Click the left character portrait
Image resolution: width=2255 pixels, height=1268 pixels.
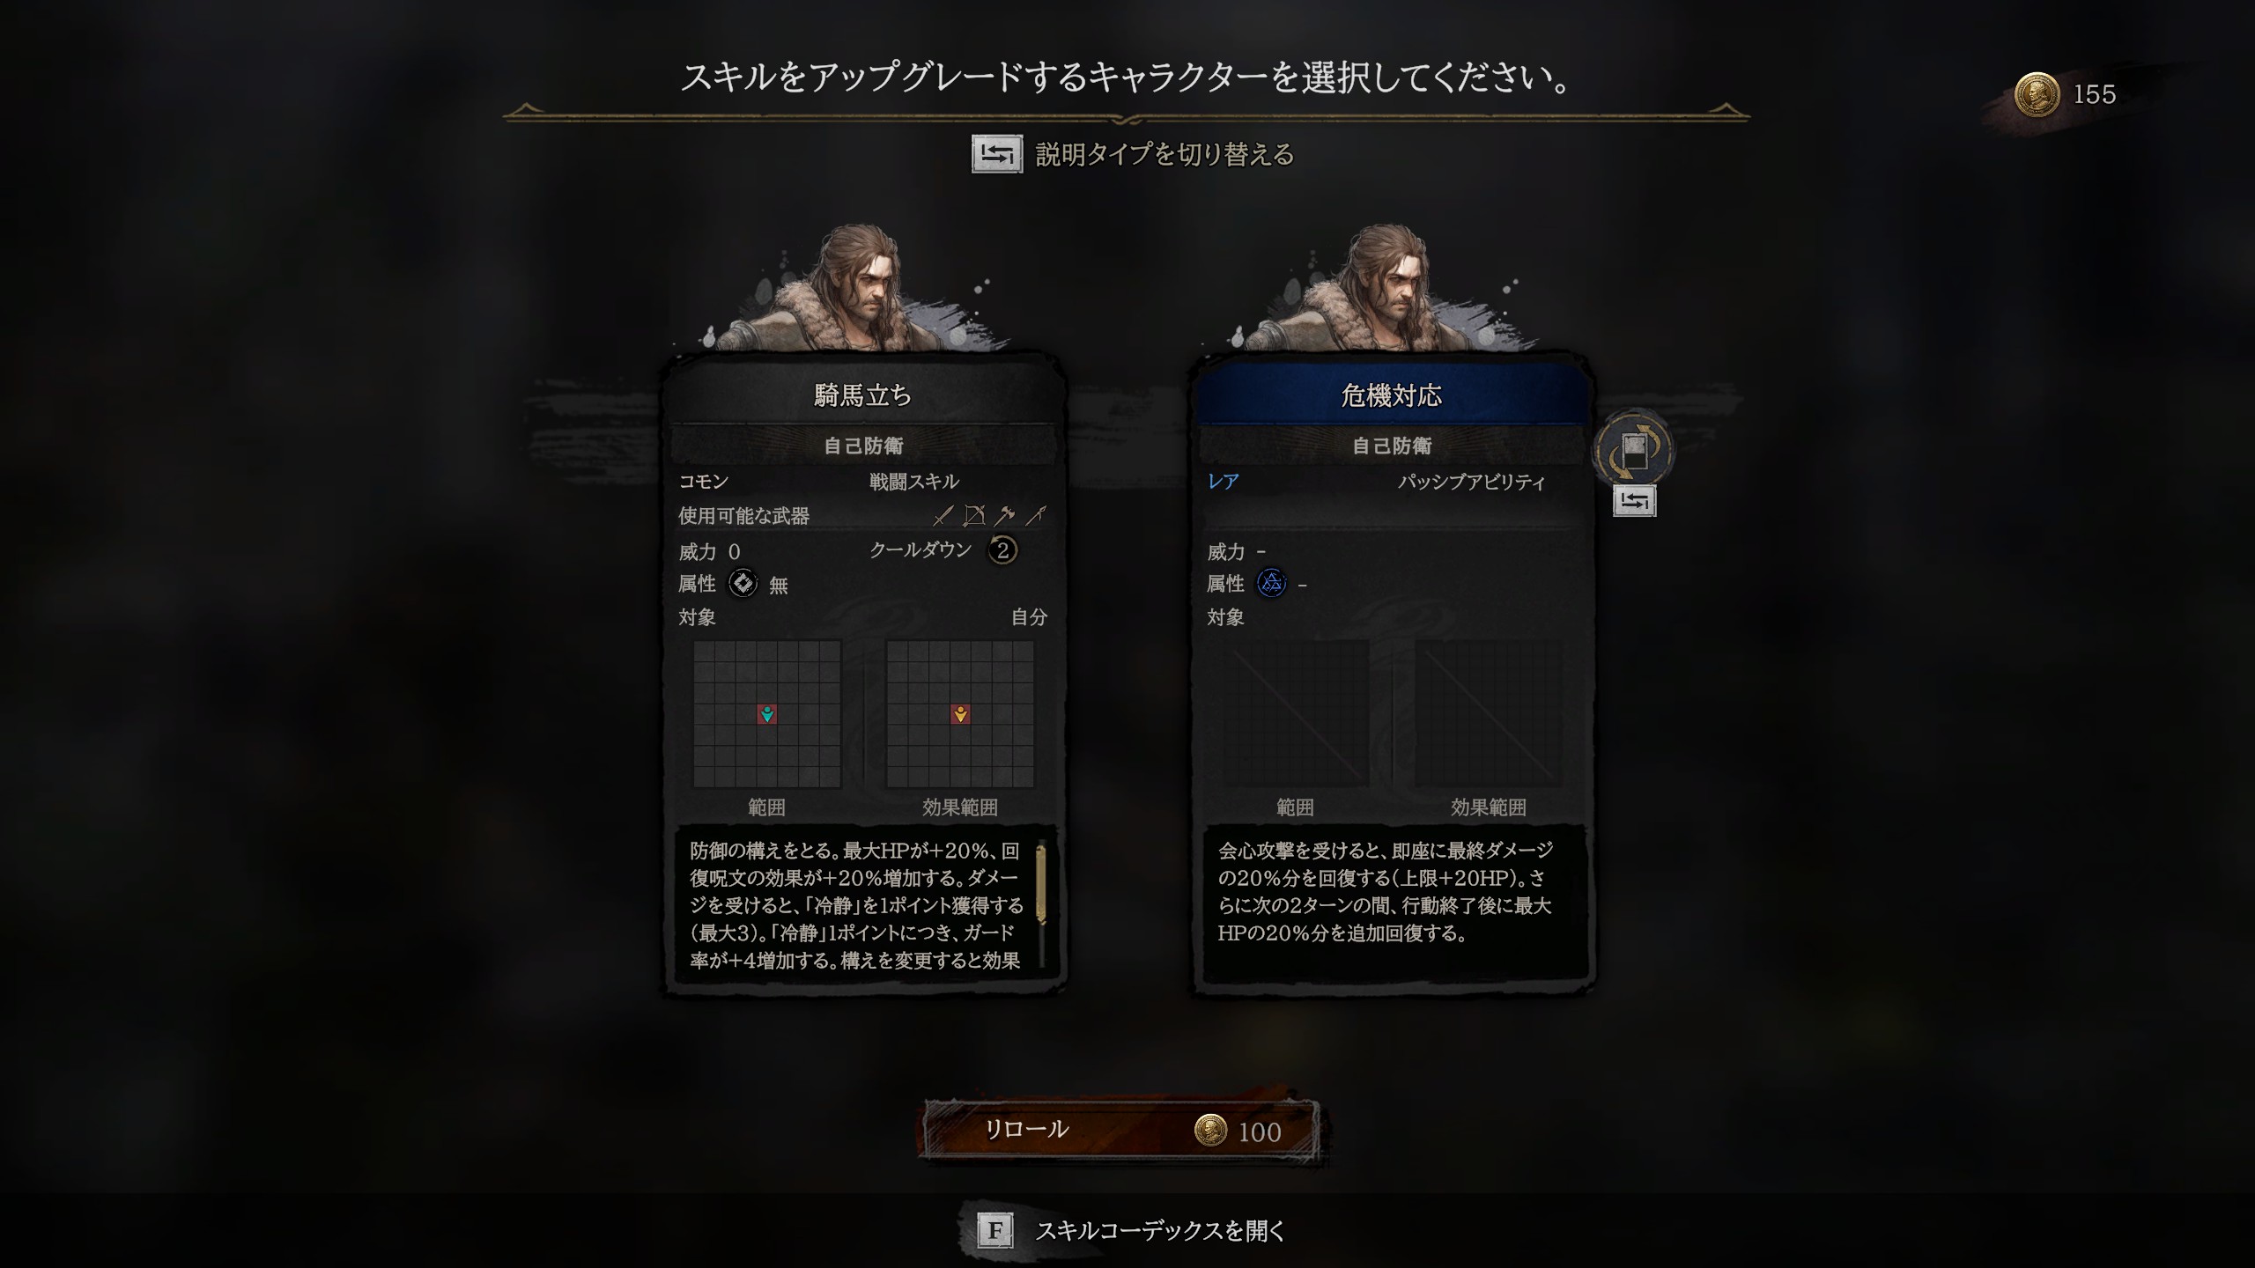pyautogui.click(x=863, y=288)
